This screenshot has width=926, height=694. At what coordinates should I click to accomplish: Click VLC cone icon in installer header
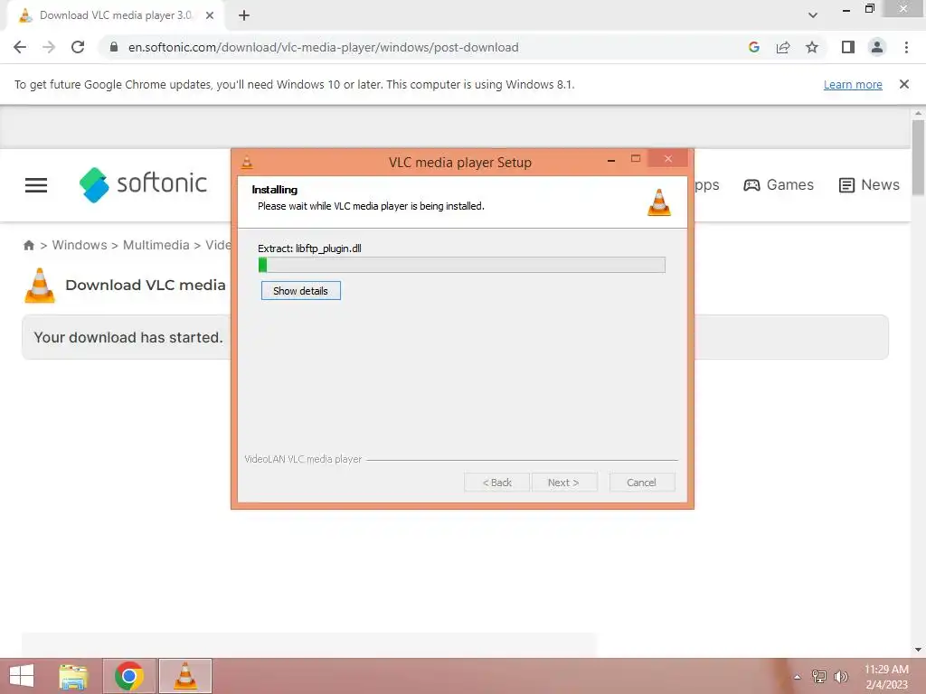pos(659,202)
